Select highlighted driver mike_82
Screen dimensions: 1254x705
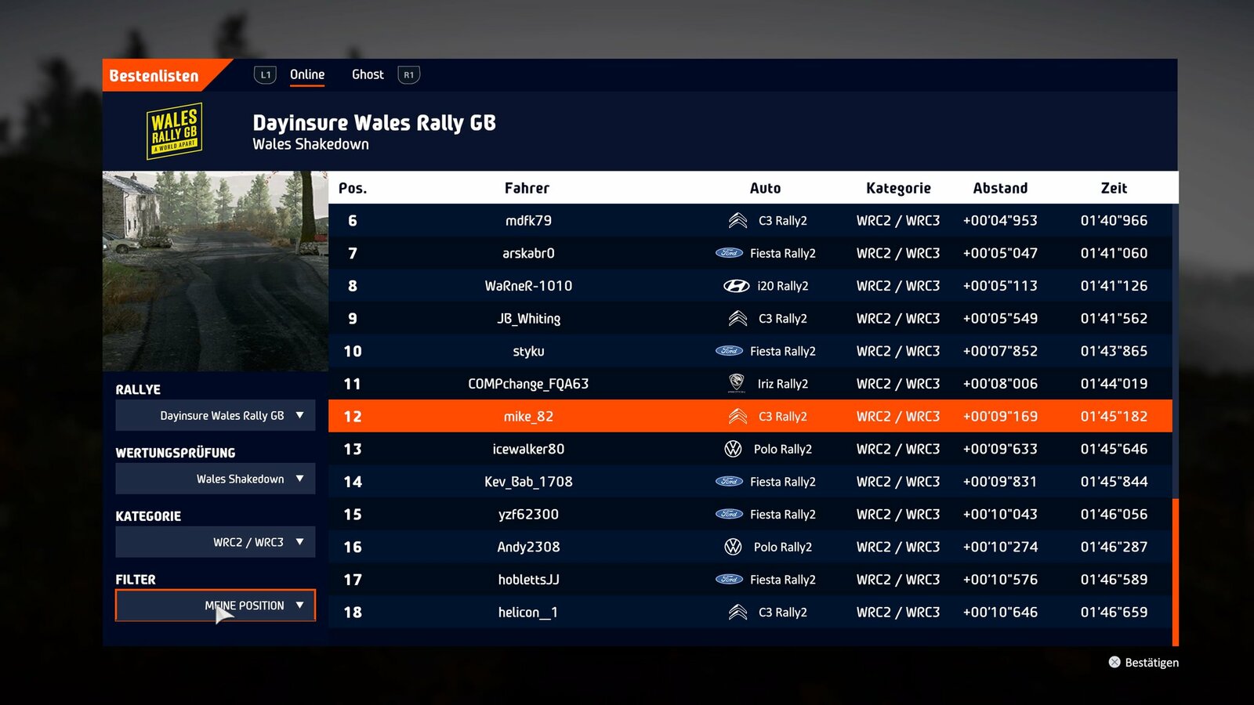(x=528, y=417)
